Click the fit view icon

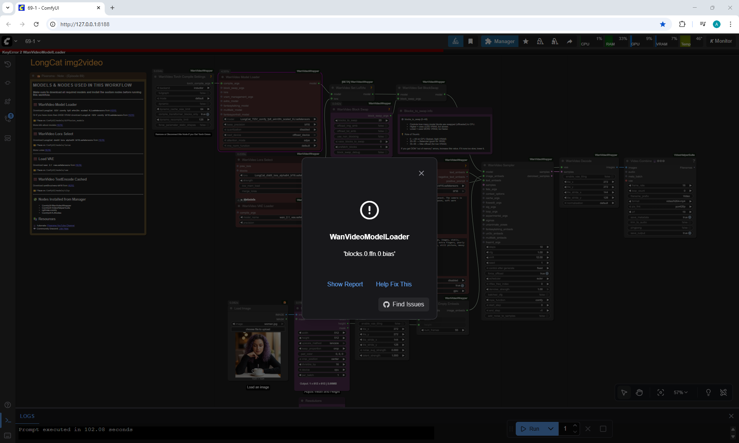pos(660,392)
